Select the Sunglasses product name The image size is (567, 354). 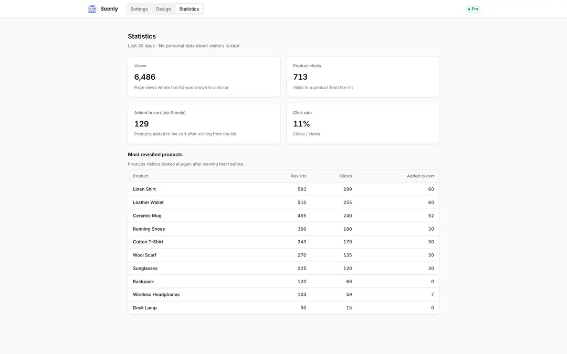(145, 269)
